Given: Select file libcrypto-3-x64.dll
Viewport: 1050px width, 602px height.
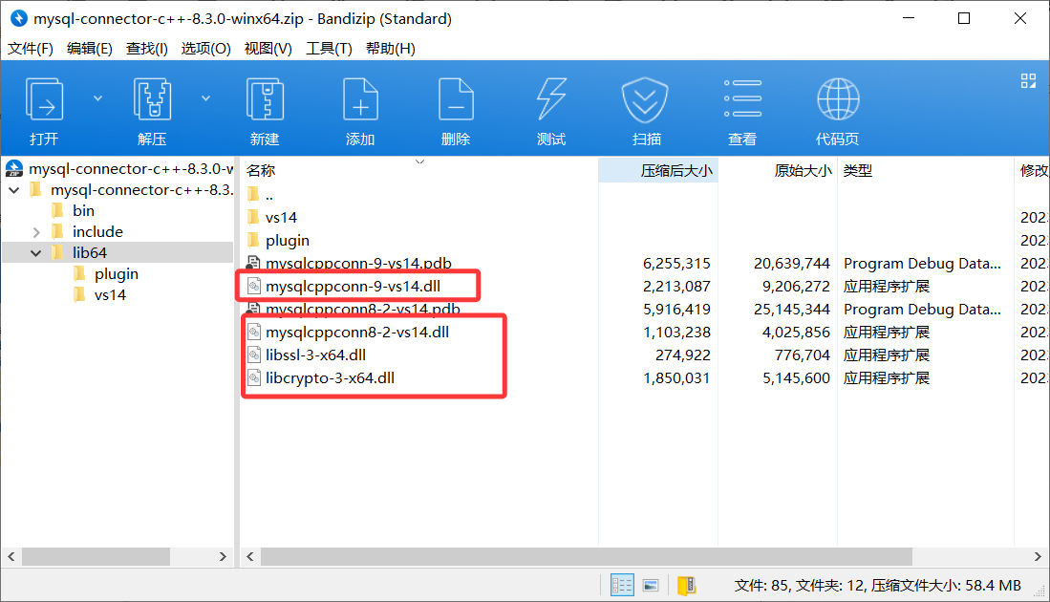Looking at the screenshot, I should [330, 377].
